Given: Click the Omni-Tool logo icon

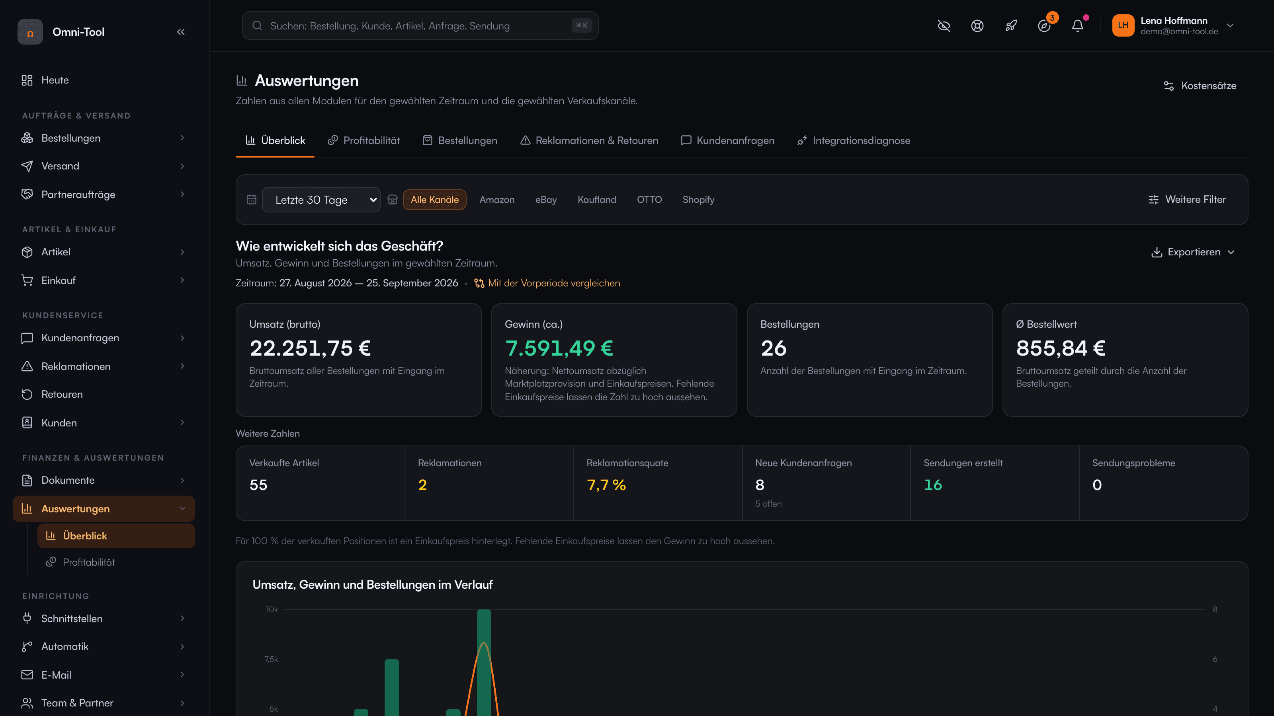Looking at the screenshot, I should 30,32.
